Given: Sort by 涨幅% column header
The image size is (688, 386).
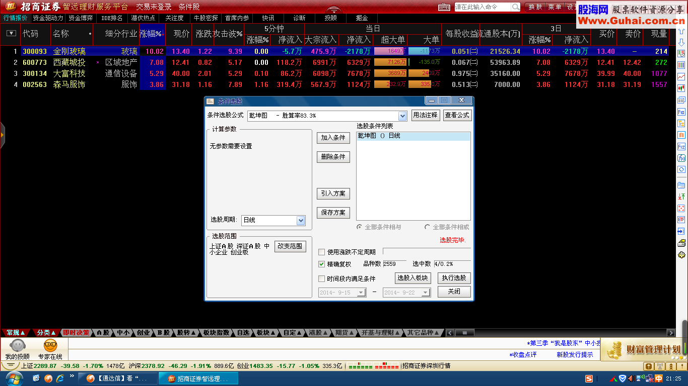Looking at the screenshot, I should (x=152, y=34).
